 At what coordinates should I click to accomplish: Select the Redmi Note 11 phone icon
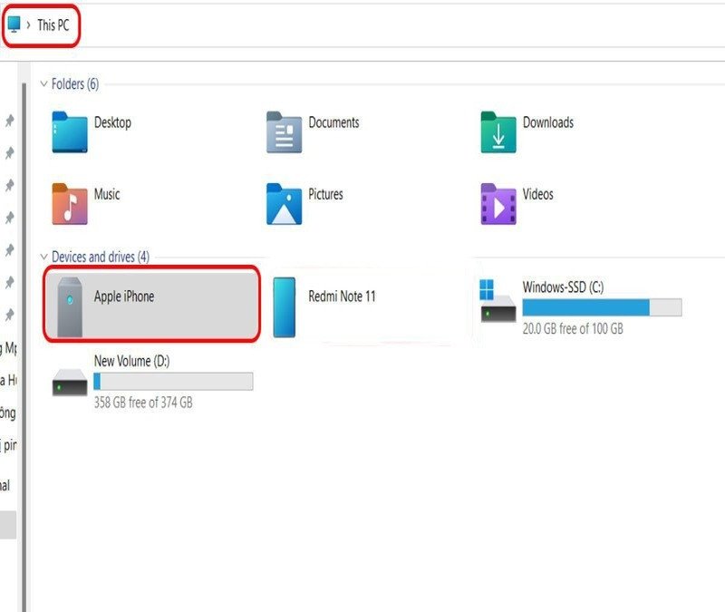(x=284, y=307)
